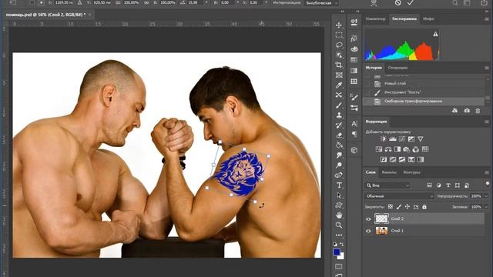The image size is (493, 277).
Task: Select the Rectangular Marquee tool
Action: click(339, 35)
